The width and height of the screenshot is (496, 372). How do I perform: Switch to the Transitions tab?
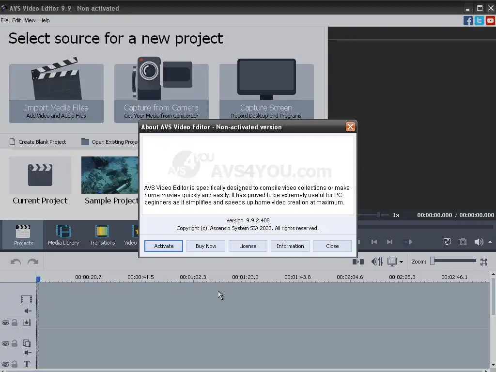[x=102, y=235]
